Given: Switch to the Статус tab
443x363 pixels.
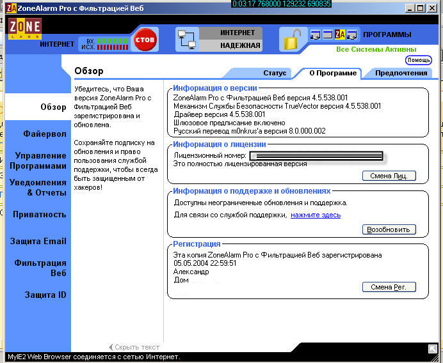Looking at the screenshot, I should pyautogui.click(x=275, y=73).
